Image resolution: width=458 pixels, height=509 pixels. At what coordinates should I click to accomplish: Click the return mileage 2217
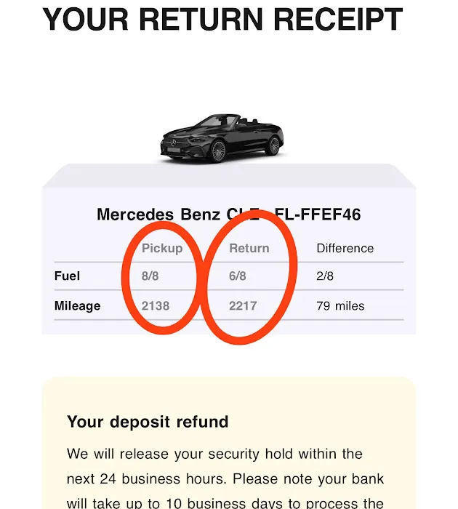click(x=243, y=306)
